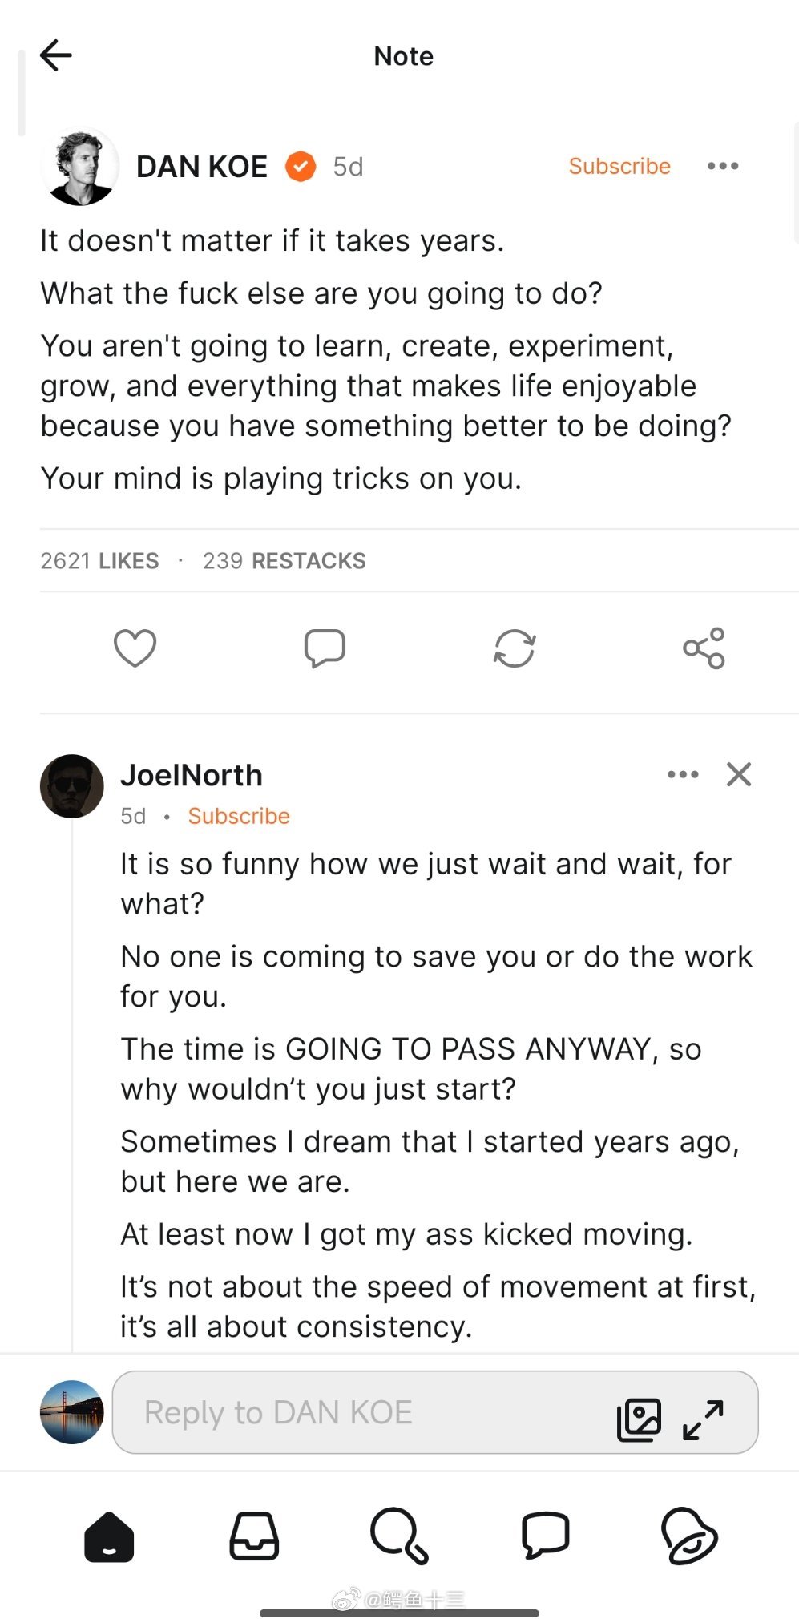The width and height of the screenshot is (799, 1619).
Task: Open more options on JoelNorth's comment
Action: tap(683, 774)
